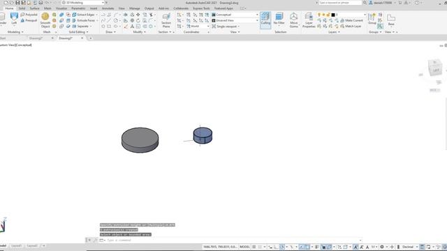Image resolution: width=447 pixels, height=251 pixels.
Task: Expand the Modeling panel
Action: tap(15, 32)
